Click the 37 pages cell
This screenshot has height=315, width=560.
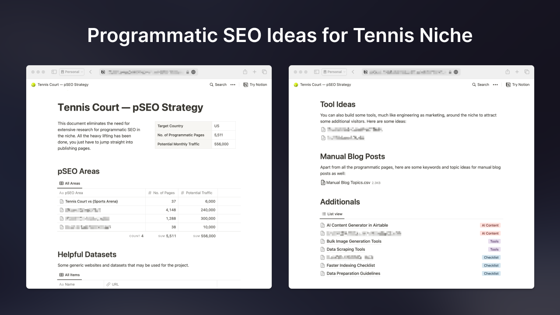pos(162,201)
